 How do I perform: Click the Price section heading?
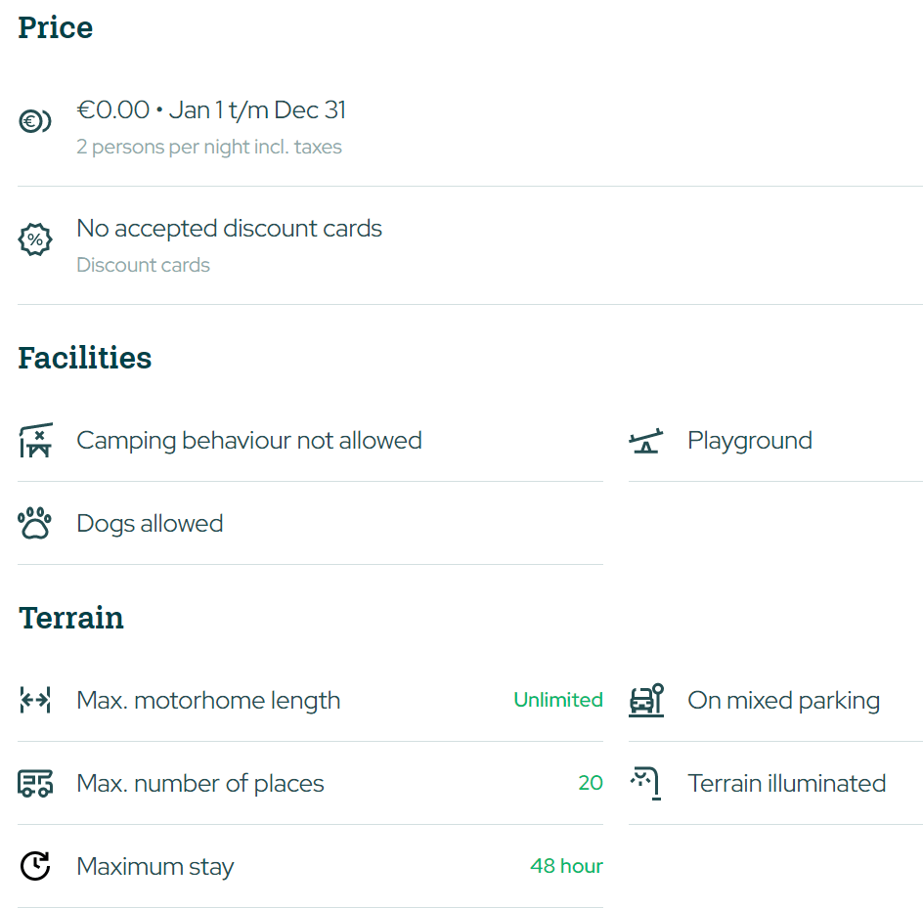tap(56, 27)
